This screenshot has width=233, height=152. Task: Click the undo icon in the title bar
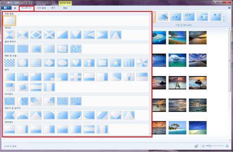(13, 3)
